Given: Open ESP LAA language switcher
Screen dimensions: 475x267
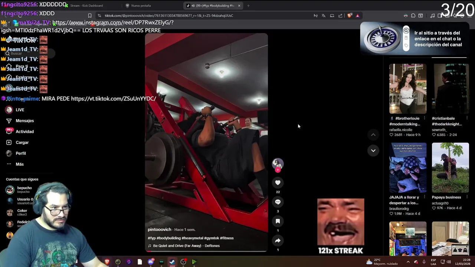Looking at the screenshot, I should pos(433,262).
